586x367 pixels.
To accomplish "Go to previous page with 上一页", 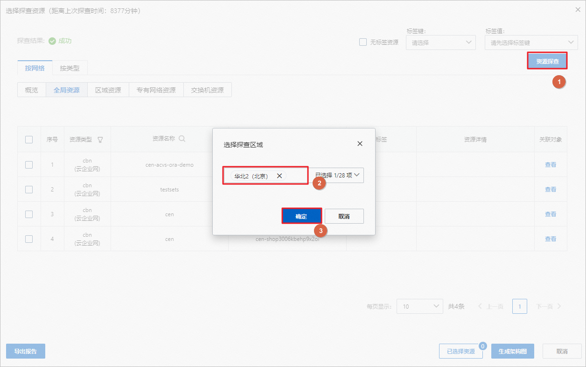I will (x=491, y=306).
